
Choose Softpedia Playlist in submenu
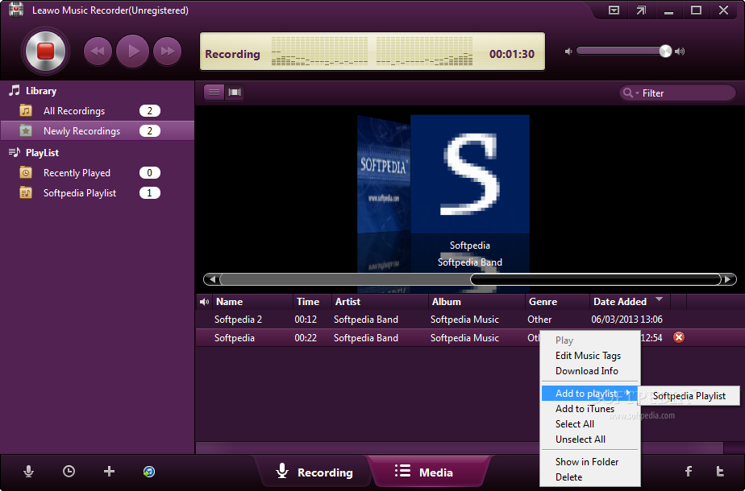point(689,396)
